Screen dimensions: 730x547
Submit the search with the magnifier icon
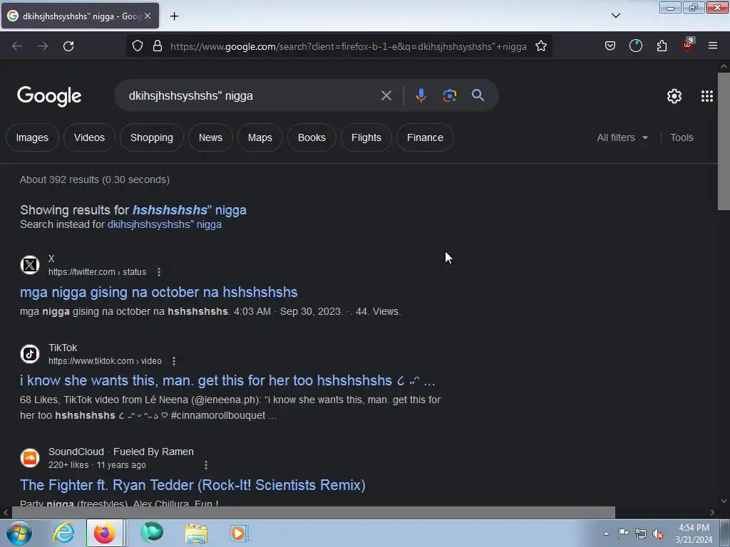478,95
